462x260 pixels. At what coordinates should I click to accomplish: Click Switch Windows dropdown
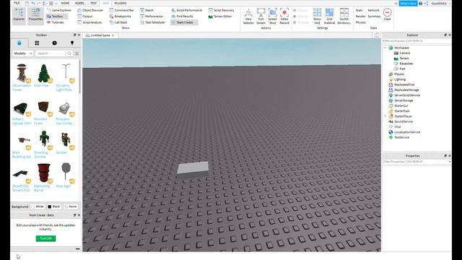[x=344, y=16]
